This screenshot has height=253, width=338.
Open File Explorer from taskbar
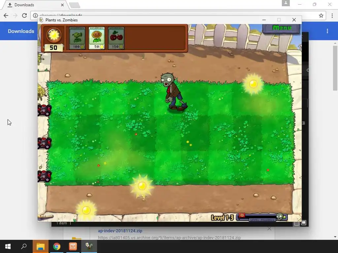click(x=41, y=246)
